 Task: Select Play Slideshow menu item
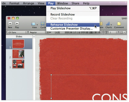73,8
